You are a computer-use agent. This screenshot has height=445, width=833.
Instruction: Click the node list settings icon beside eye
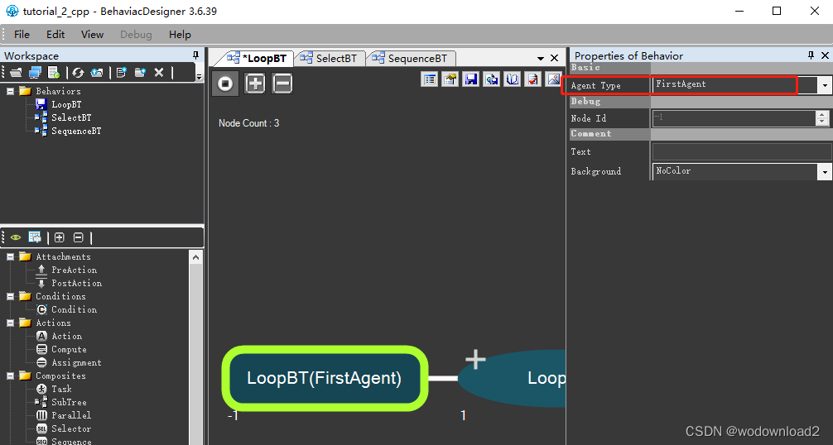(35, 237)
